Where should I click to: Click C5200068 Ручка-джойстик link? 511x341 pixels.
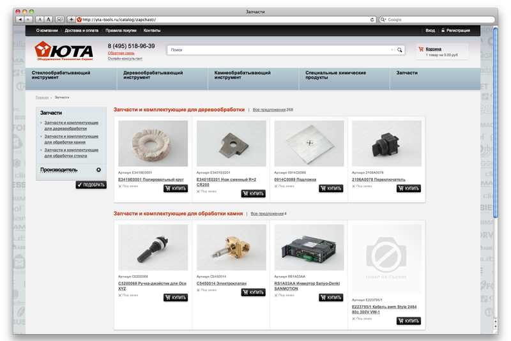(x=152, y=286)
